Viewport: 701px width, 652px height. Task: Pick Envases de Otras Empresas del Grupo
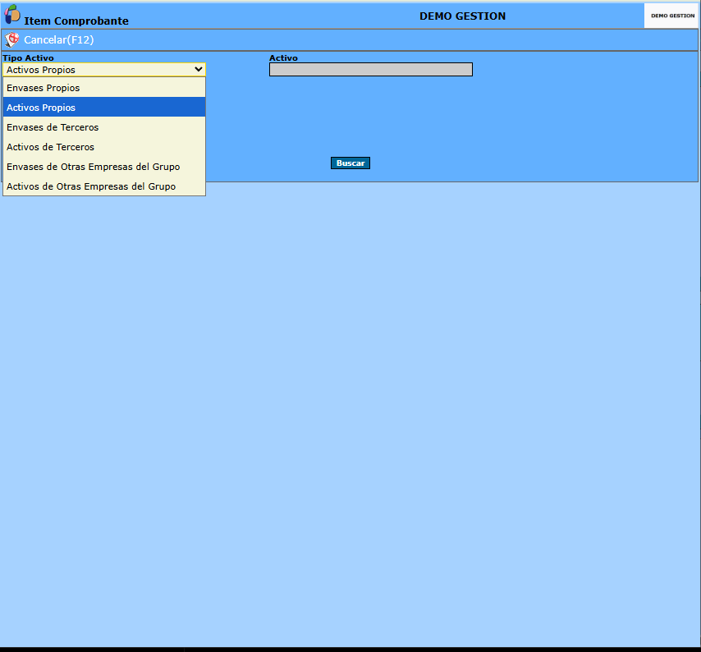pyautogui.click(x=104, y=167)
